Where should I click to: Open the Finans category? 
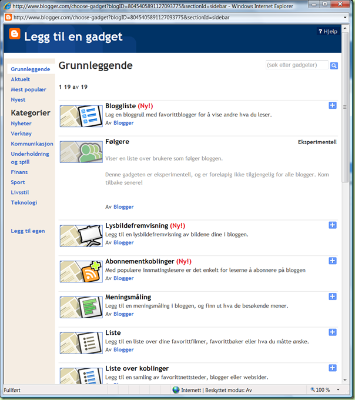pyautogui.click(x=19, y=172)
